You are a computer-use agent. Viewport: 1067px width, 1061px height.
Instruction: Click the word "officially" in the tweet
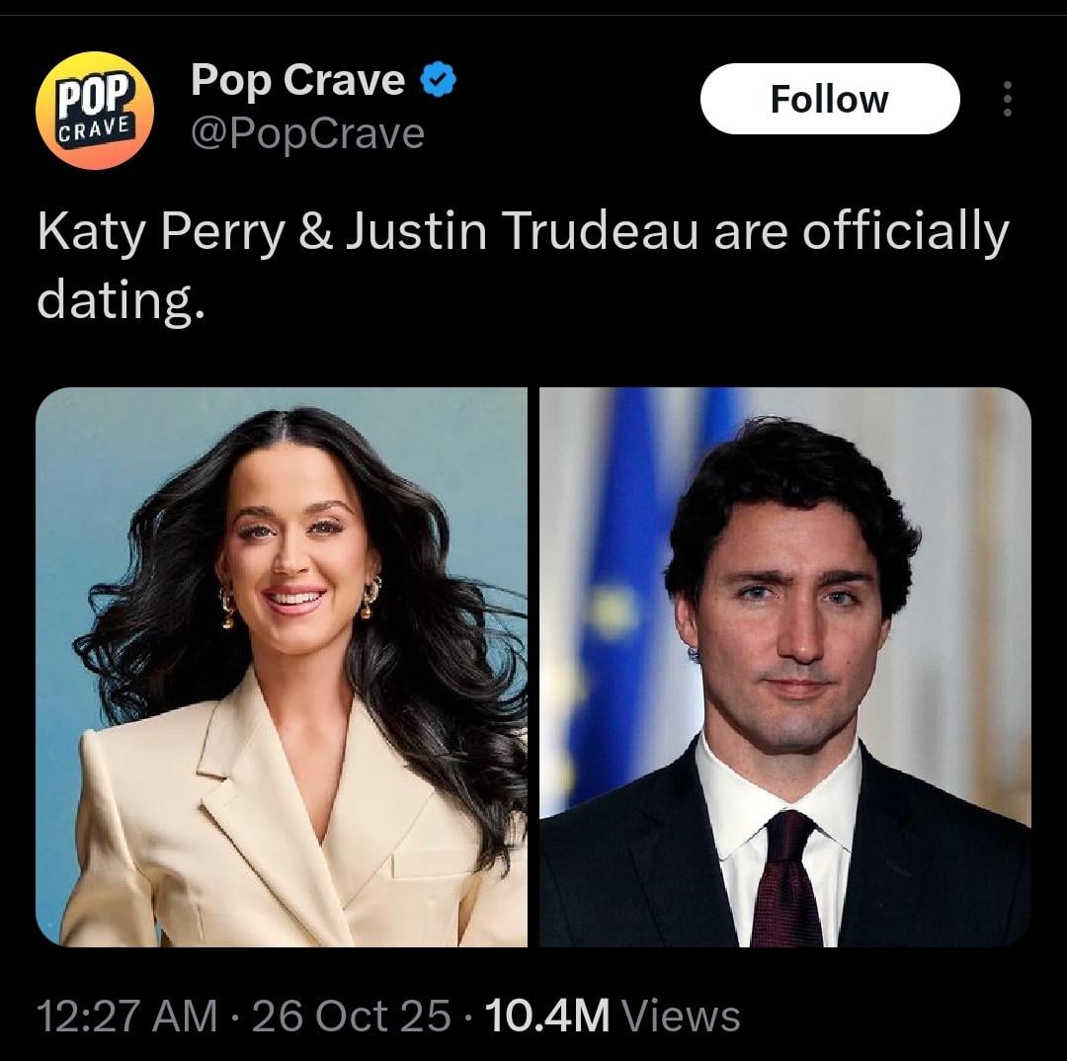[905, 233]
